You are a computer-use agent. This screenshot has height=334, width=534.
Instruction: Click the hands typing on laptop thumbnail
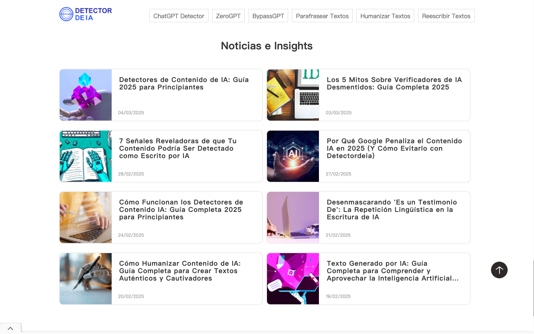pos(86,217)
